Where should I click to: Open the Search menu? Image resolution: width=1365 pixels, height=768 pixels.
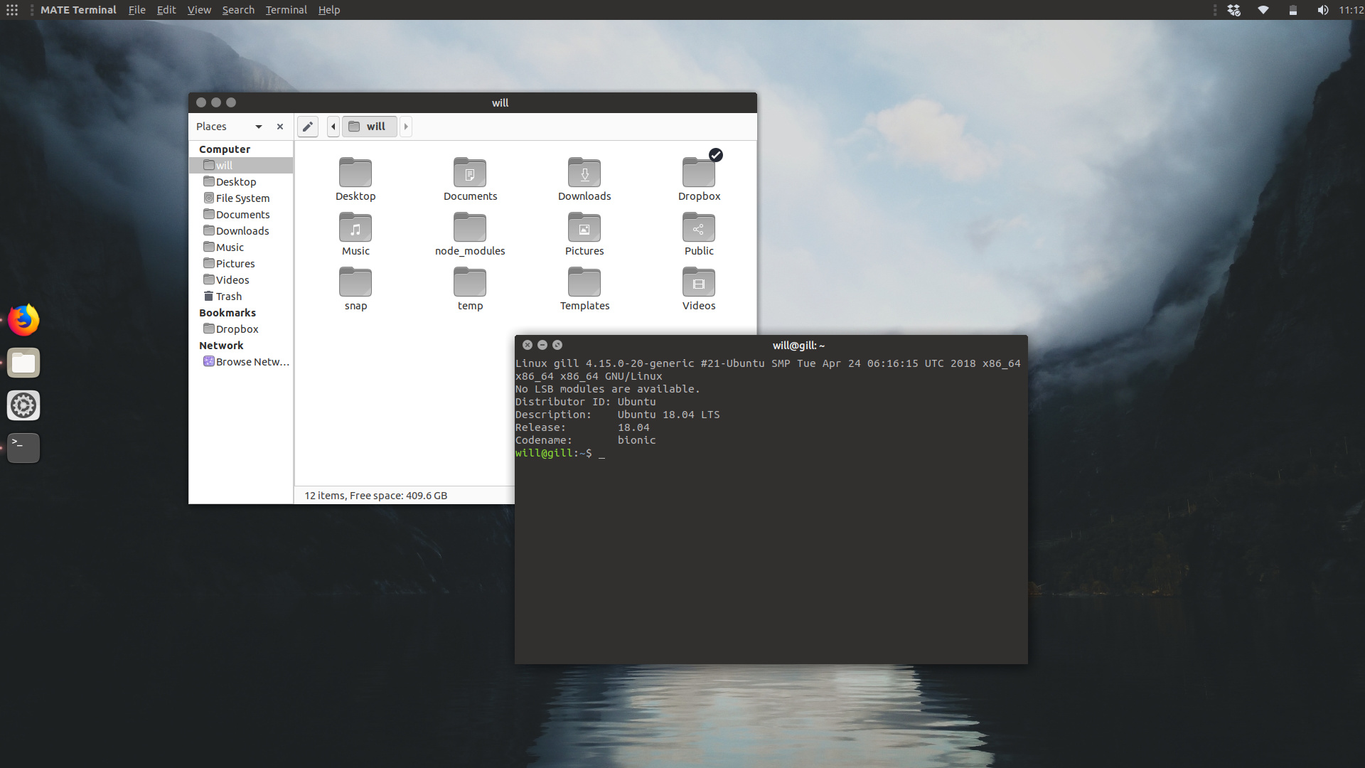tap(238, 10)
